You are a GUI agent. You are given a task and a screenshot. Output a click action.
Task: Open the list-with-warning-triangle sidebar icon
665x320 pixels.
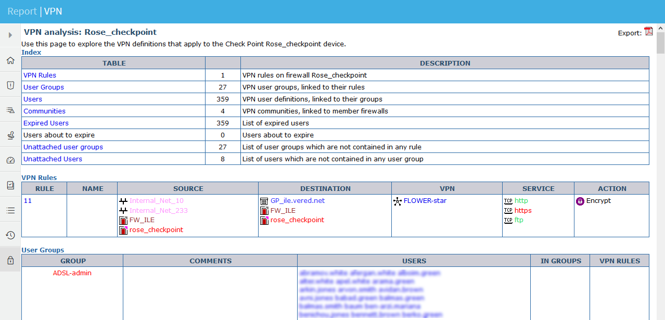click(x=10, y=110)
